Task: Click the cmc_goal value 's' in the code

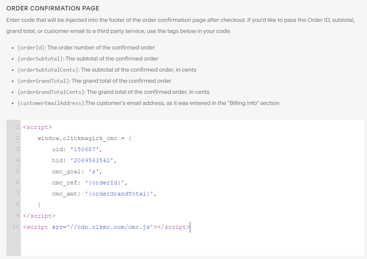Action: [94, 172]
